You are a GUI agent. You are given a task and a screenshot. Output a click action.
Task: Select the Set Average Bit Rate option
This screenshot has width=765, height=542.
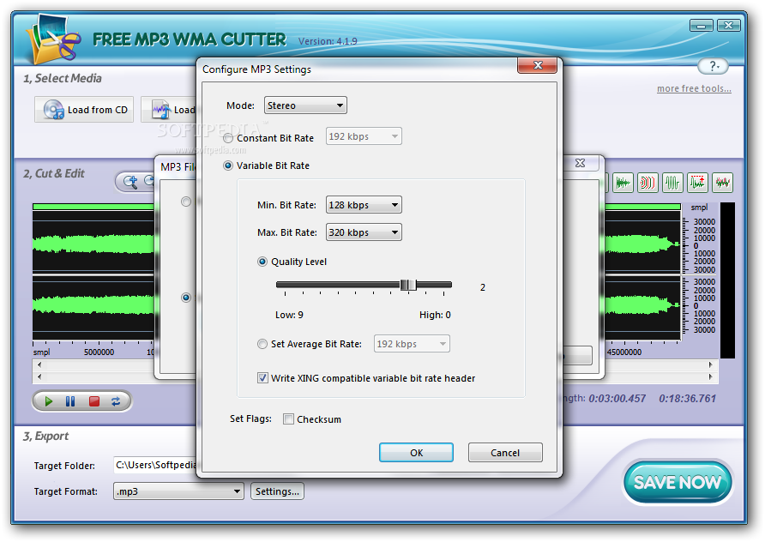[262, 344]
